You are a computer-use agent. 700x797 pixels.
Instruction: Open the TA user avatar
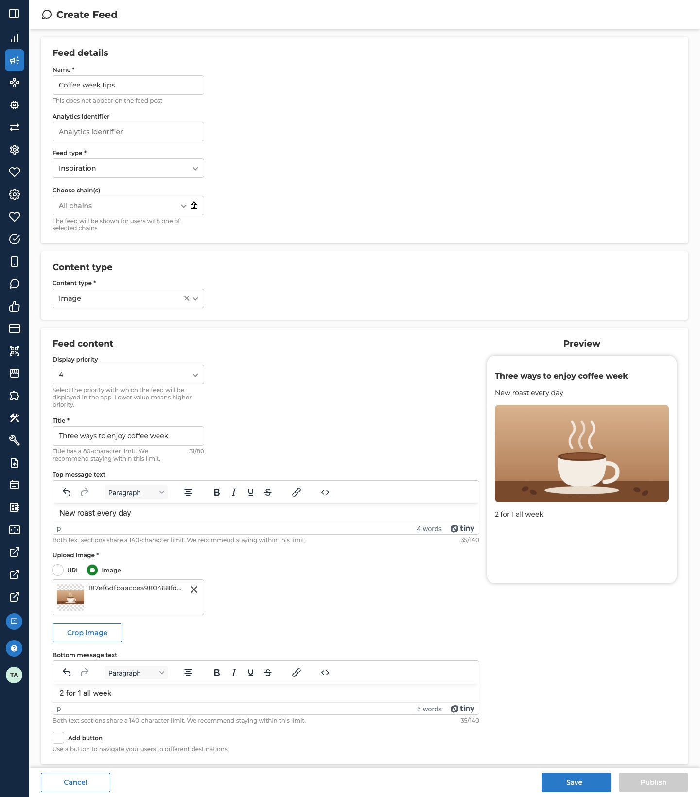(x=14, y=675)
